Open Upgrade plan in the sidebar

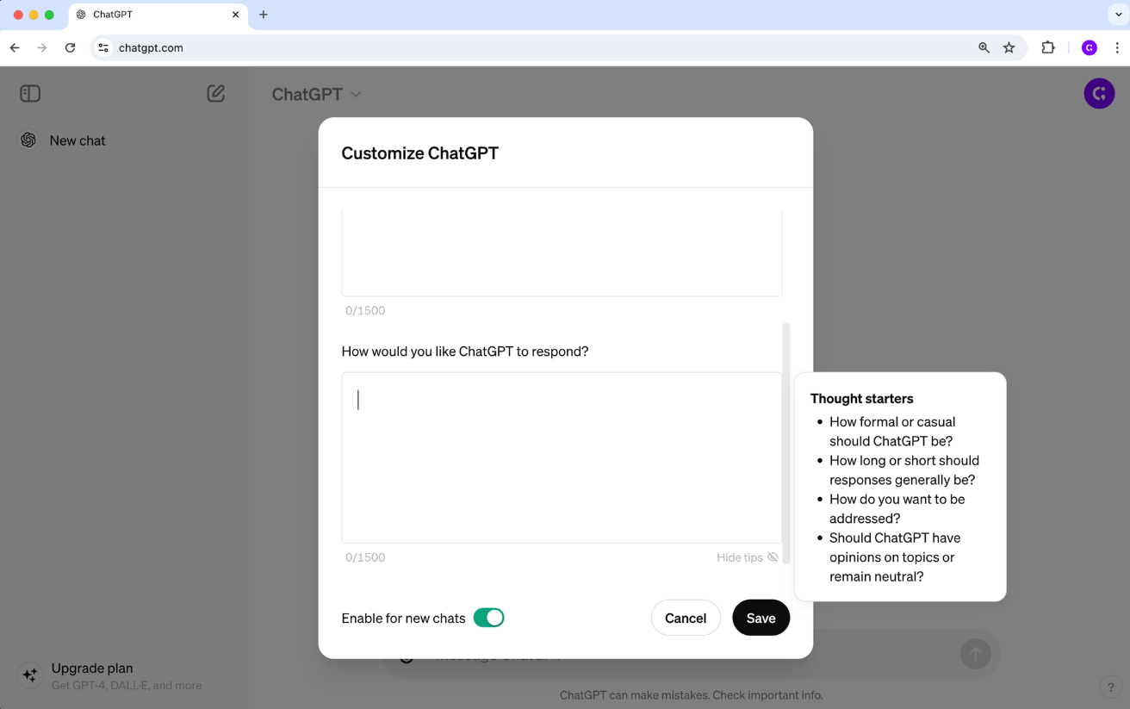[x=126, y=675]
